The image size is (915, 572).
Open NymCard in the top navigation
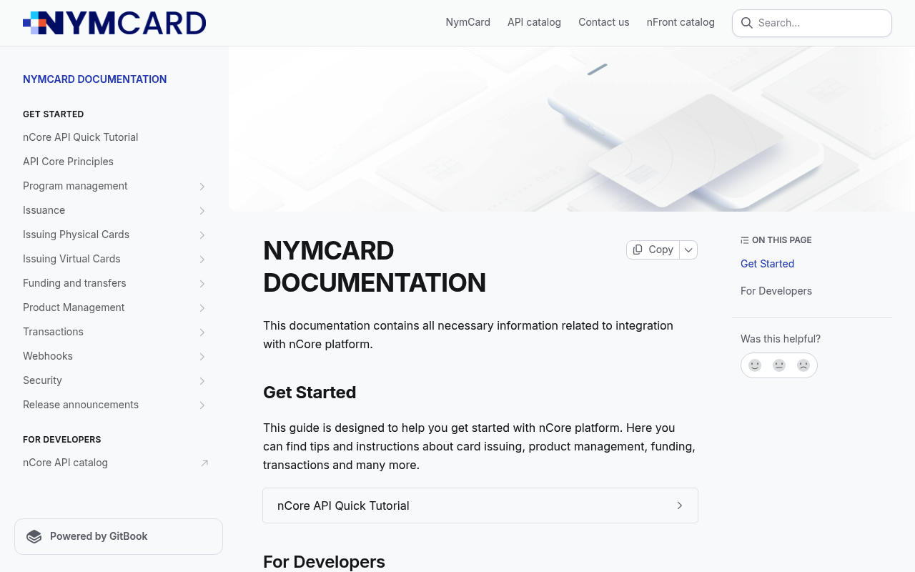(468, 22)
